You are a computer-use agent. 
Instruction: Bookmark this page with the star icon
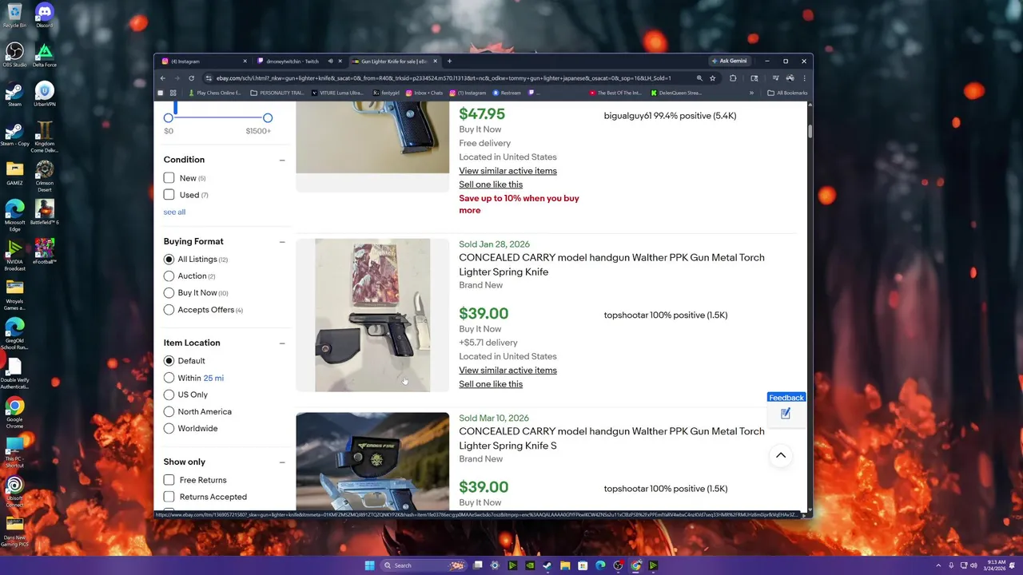(712, 78)
